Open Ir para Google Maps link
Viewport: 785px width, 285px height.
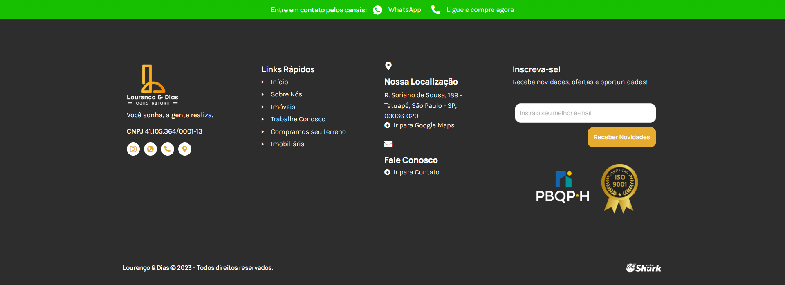(424, 125)
